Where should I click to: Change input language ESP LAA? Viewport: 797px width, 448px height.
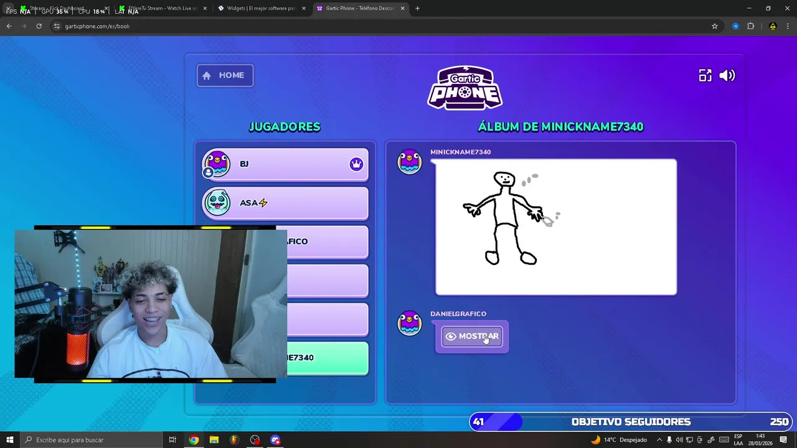point(738,440)
